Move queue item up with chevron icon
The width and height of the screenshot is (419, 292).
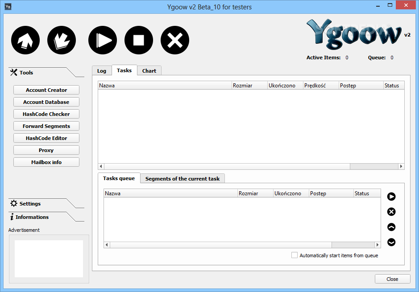point(391,227)
